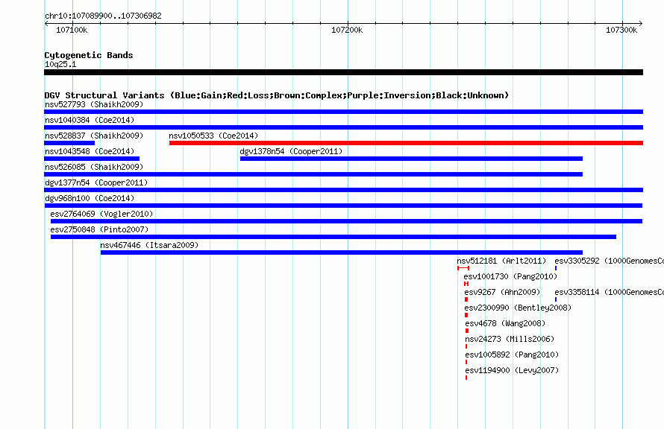Open the nsv526085 (Shaikh2009) label

[x=94, y=167]
